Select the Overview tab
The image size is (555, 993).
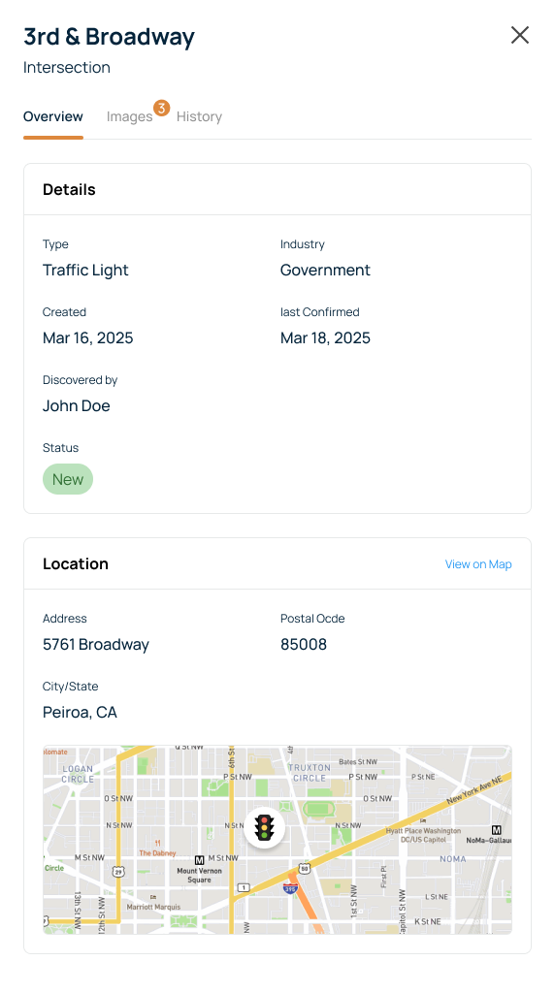(x=53, y=116)
